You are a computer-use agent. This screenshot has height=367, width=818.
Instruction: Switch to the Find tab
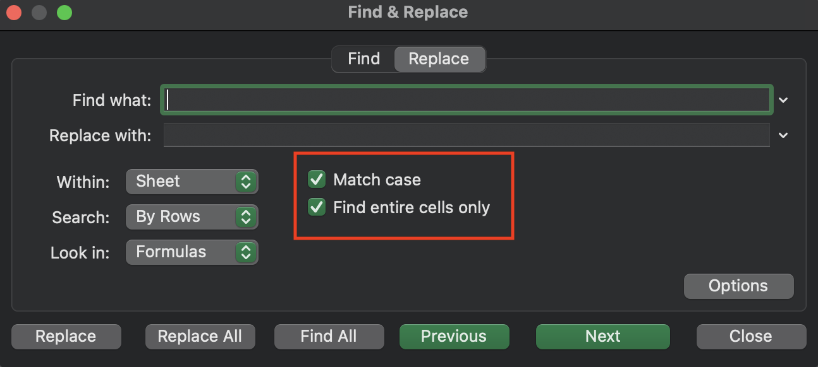(x=363, y=59)
